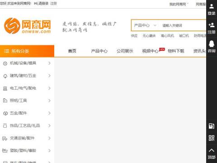Image resolution: width=217 pixels, height=163 pixels.
Task: Click the icon beside 照明/工具
Action: click(x=5, y=101)
